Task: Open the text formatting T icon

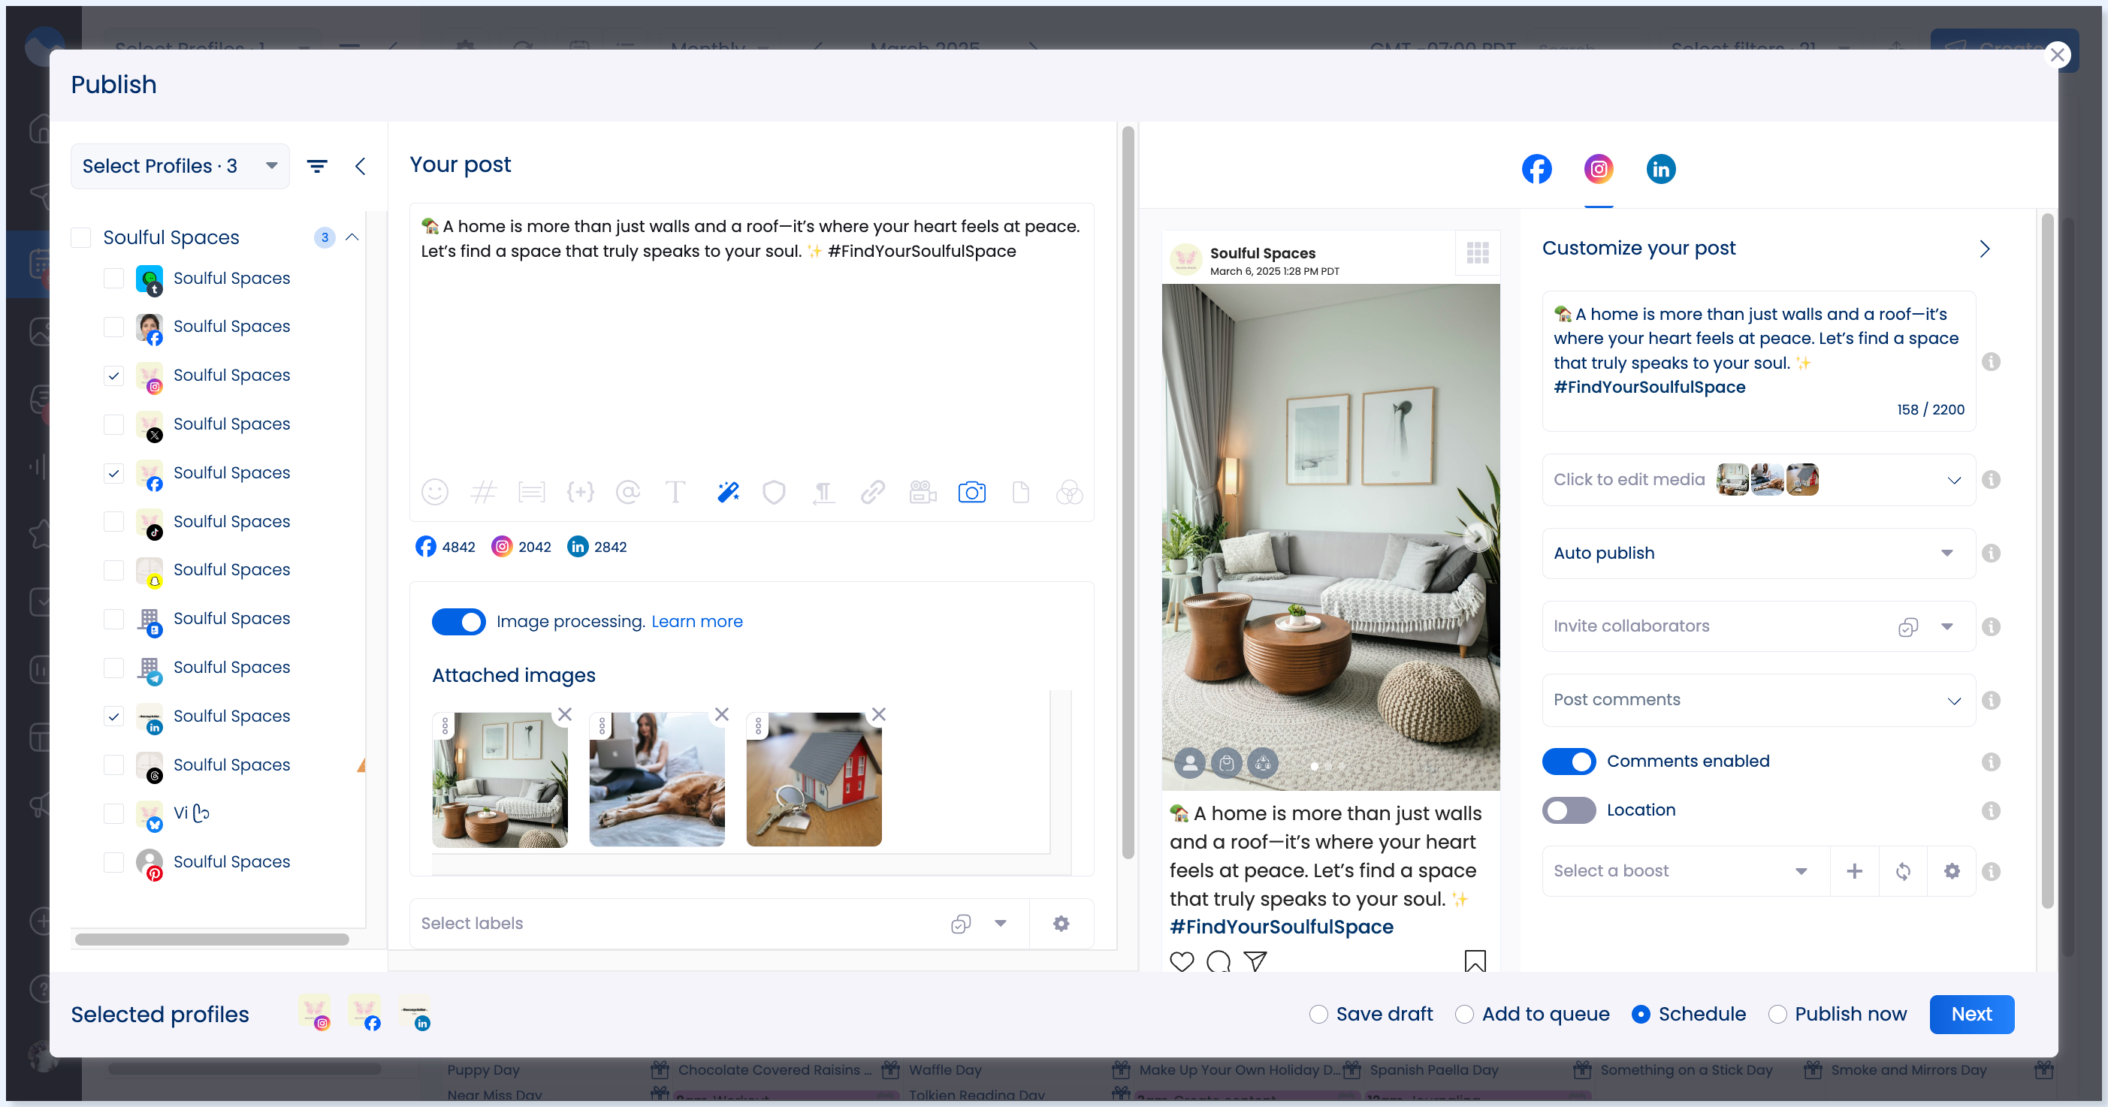Action: [x=675, y=492]
